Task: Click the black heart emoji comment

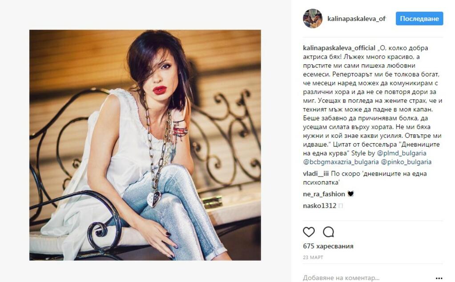Action: click(350, 194)
